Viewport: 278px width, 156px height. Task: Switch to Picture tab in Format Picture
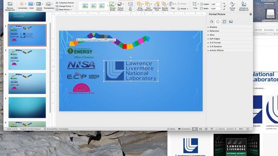pyautogui.click(x=231, y=22)
